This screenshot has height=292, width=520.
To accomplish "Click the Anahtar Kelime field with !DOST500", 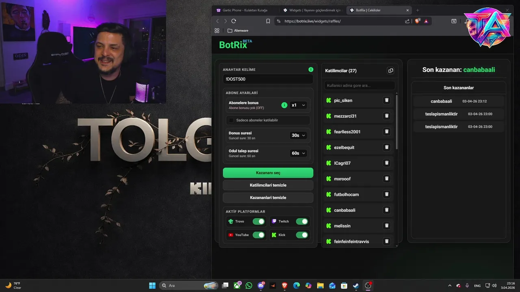I will click(268, 79).
